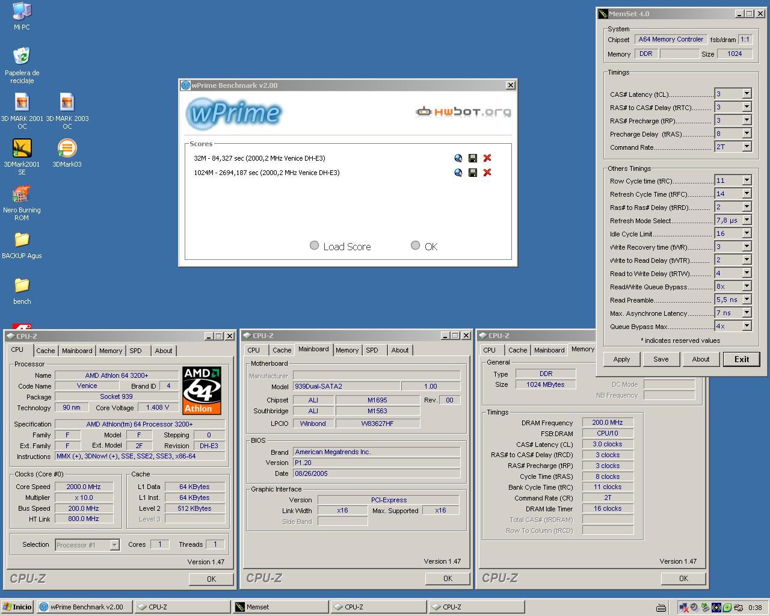Click Save button in MemSet
The image size is (770, 616).
click(661, 359)
